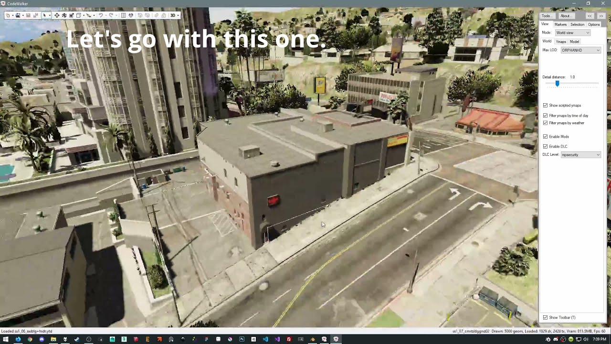This screenshot has height=344, width=611.
Task: Open the Max LOD ORPHANHD dropdown
Action: coord(581,50)
